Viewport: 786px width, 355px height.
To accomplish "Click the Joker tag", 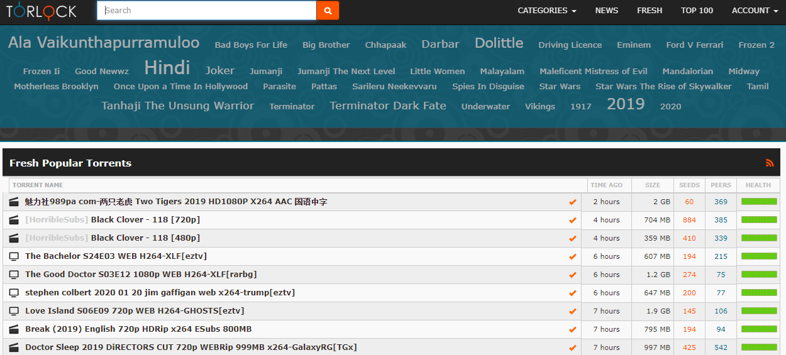I will pos(220,70).
